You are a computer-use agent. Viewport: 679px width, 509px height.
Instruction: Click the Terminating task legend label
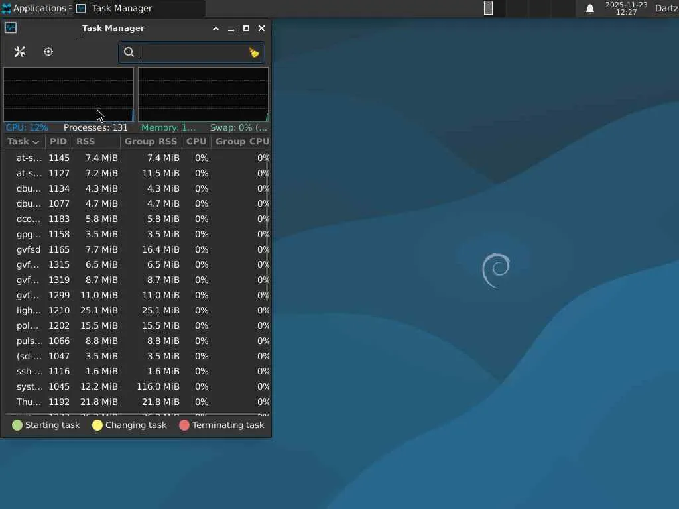(228, 425)
